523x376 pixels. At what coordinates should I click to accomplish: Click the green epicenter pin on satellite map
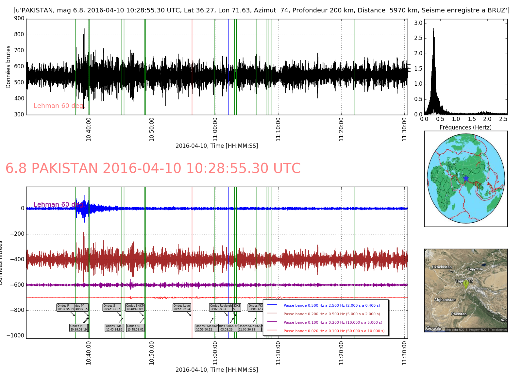[466, 284]
